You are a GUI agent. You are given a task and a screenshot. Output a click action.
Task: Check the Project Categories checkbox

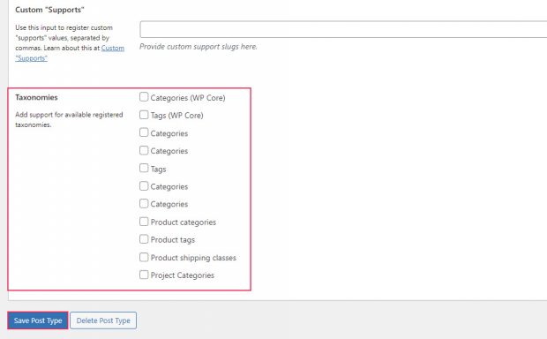click(x=144, y=275)
